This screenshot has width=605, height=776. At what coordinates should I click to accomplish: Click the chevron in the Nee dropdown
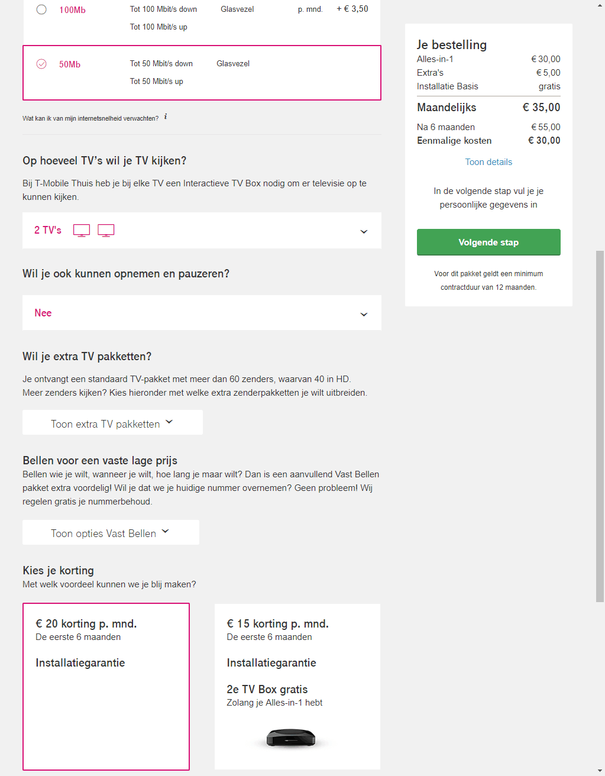tap(364, 314)
